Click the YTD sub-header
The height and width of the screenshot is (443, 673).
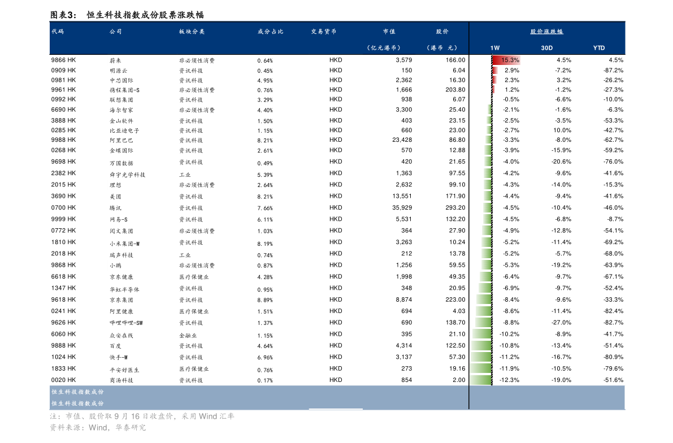(599, 48)
